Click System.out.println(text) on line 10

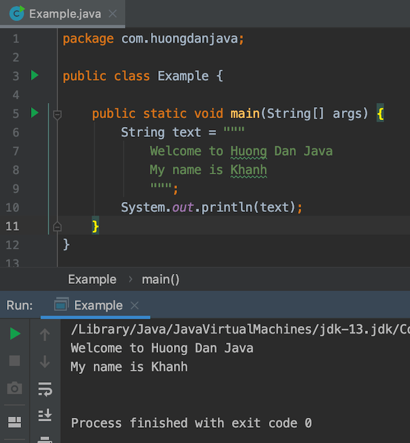[x=209, y=207]
